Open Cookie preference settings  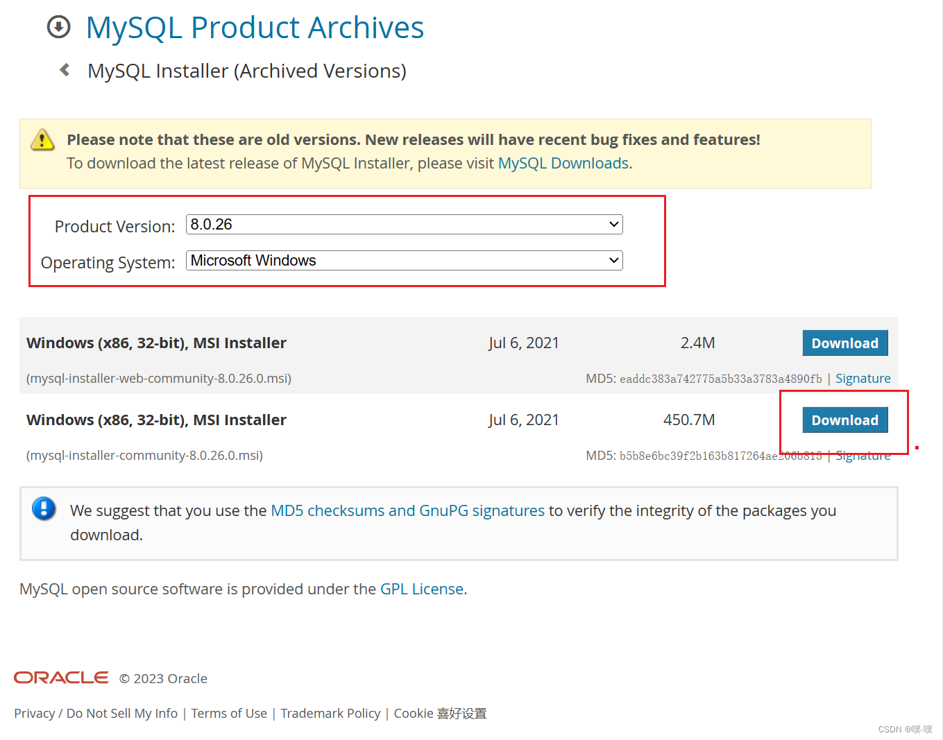[x=440, y=713]
